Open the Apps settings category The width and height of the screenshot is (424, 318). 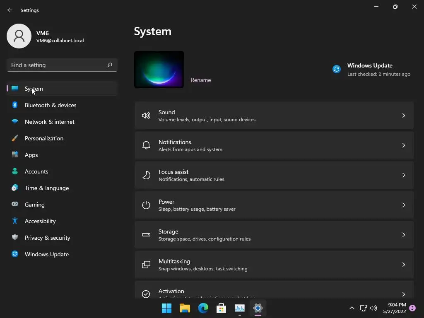(62, 155)
